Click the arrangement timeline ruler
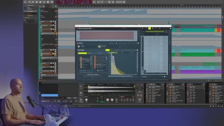The height and width of the screenshot is (126, 224). (139, 6)
